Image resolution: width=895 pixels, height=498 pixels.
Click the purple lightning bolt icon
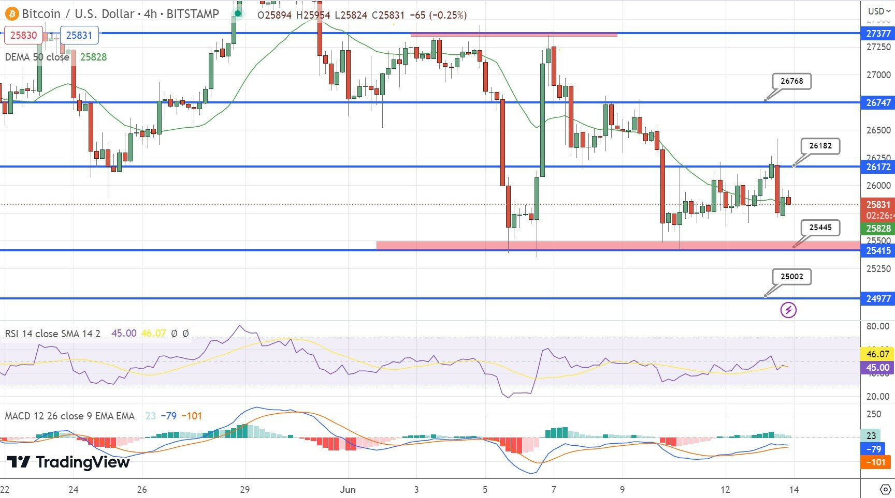tap(788, 310)
